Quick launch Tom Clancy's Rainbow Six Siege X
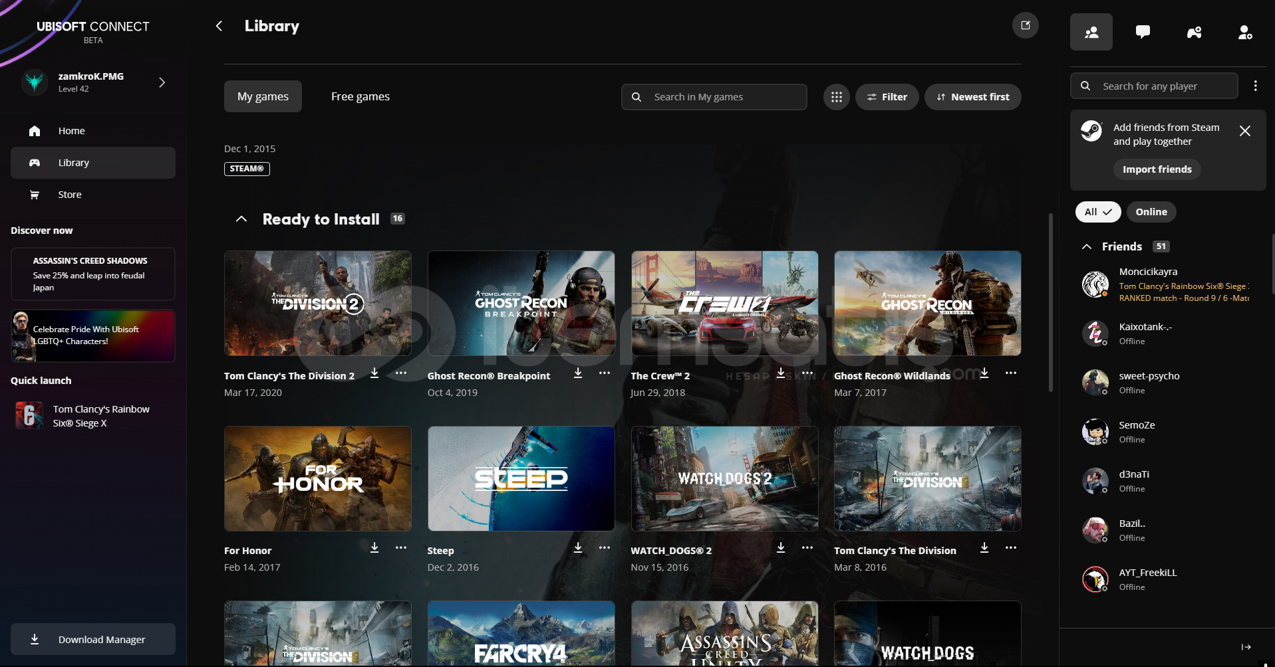This screenshot has height=667, width=1275. [x=93, y=416]
